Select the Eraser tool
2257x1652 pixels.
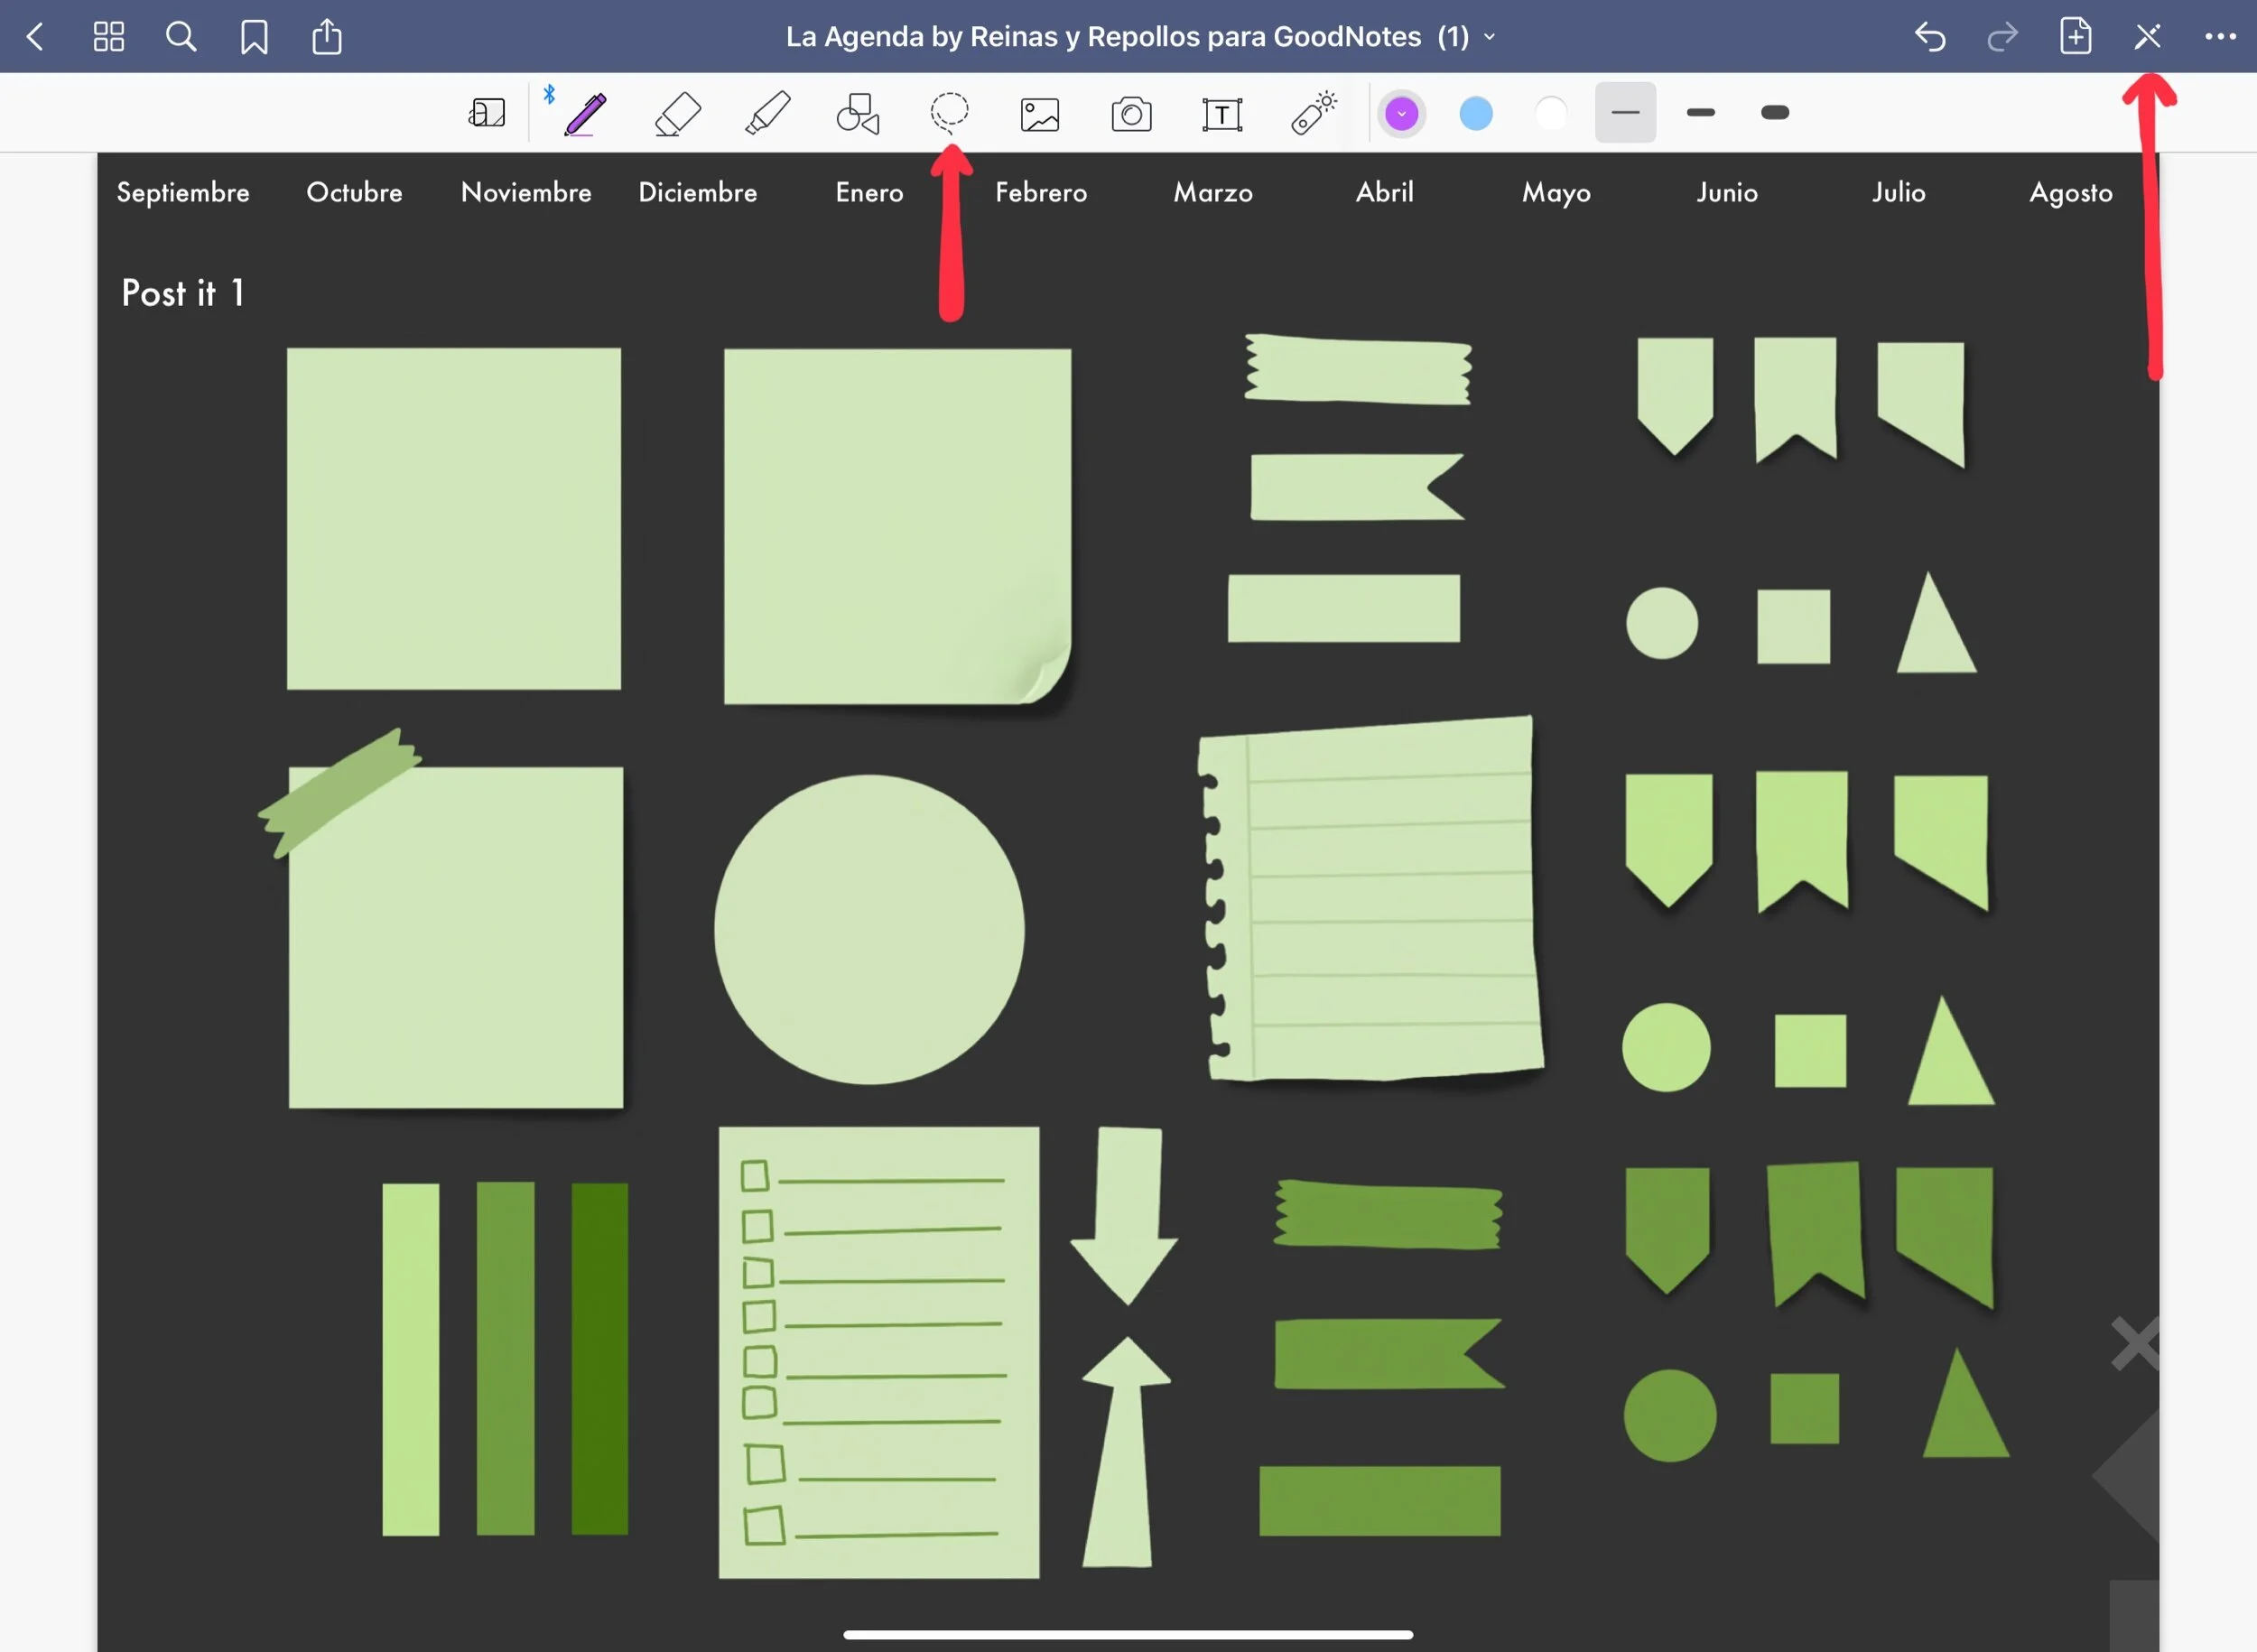(677, 113)
